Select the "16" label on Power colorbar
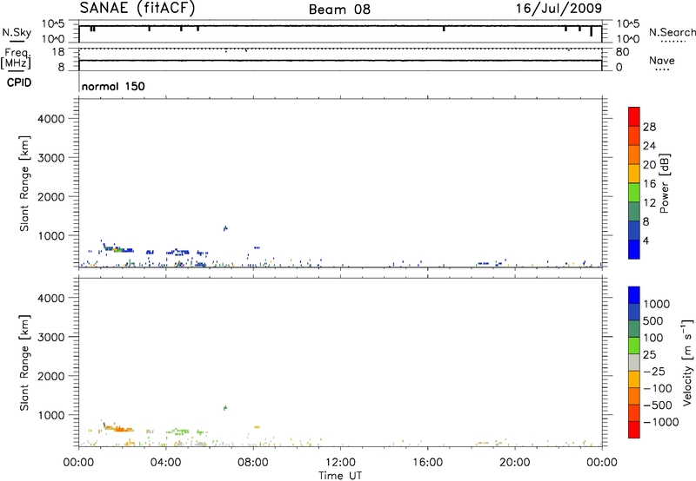Viewport: 696px width, 481px height. coord(649,184)
